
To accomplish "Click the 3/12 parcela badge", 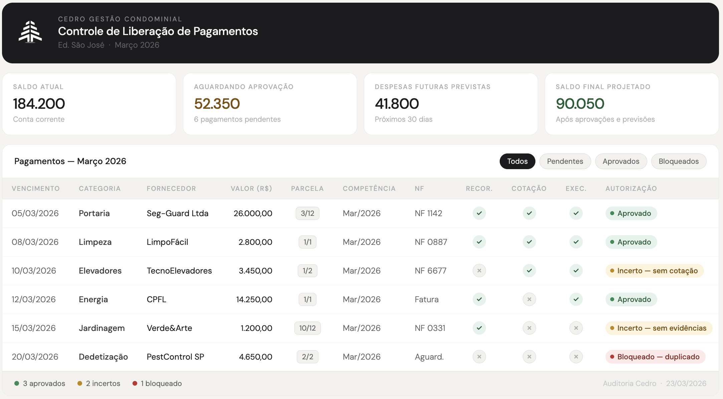I will (x=307, y=213).
